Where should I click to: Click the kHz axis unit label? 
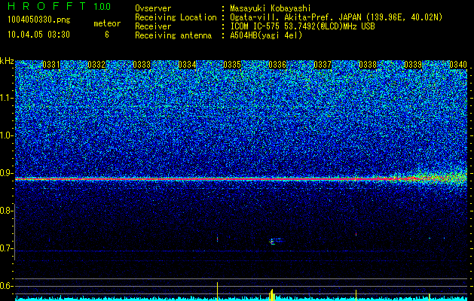(x=7, y=61)
